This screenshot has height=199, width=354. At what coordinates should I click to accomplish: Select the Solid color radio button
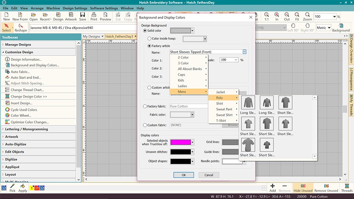pos(145,30)
